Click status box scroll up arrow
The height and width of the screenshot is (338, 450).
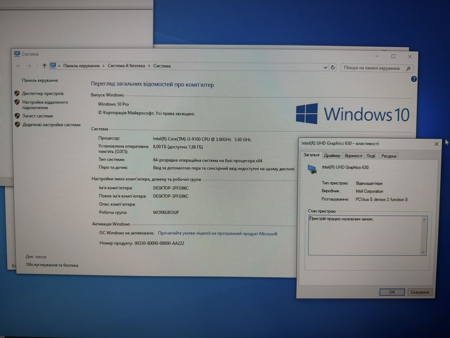(424, 220)
